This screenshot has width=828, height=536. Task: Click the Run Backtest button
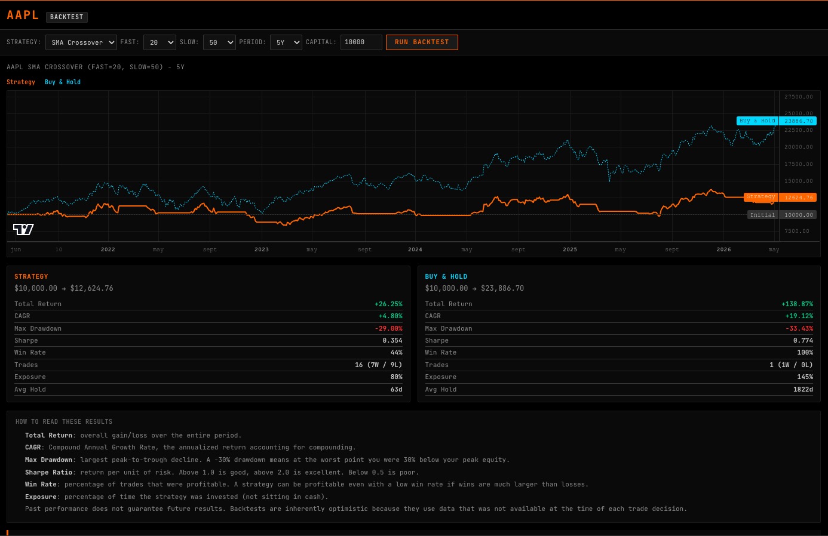[422, 42]
